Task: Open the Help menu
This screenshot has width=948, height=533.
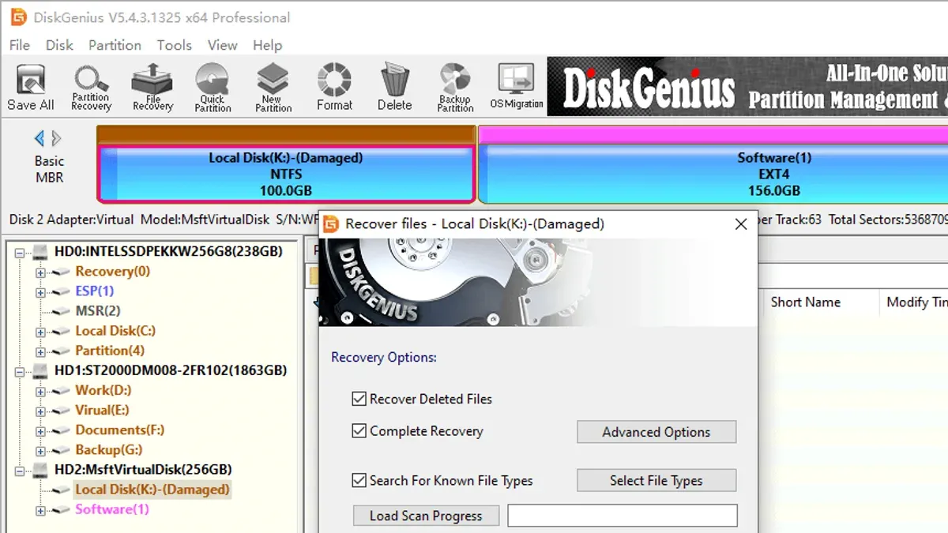Action: 268,45
